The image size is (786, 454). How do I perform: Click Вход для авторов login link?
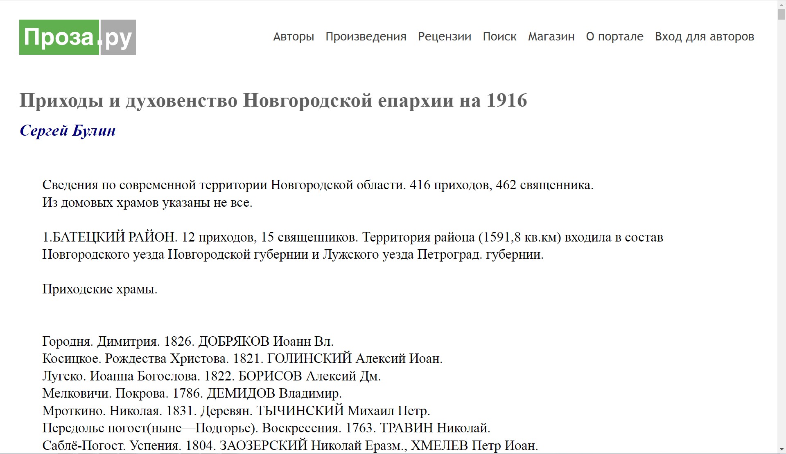click(x=705, y=36)
